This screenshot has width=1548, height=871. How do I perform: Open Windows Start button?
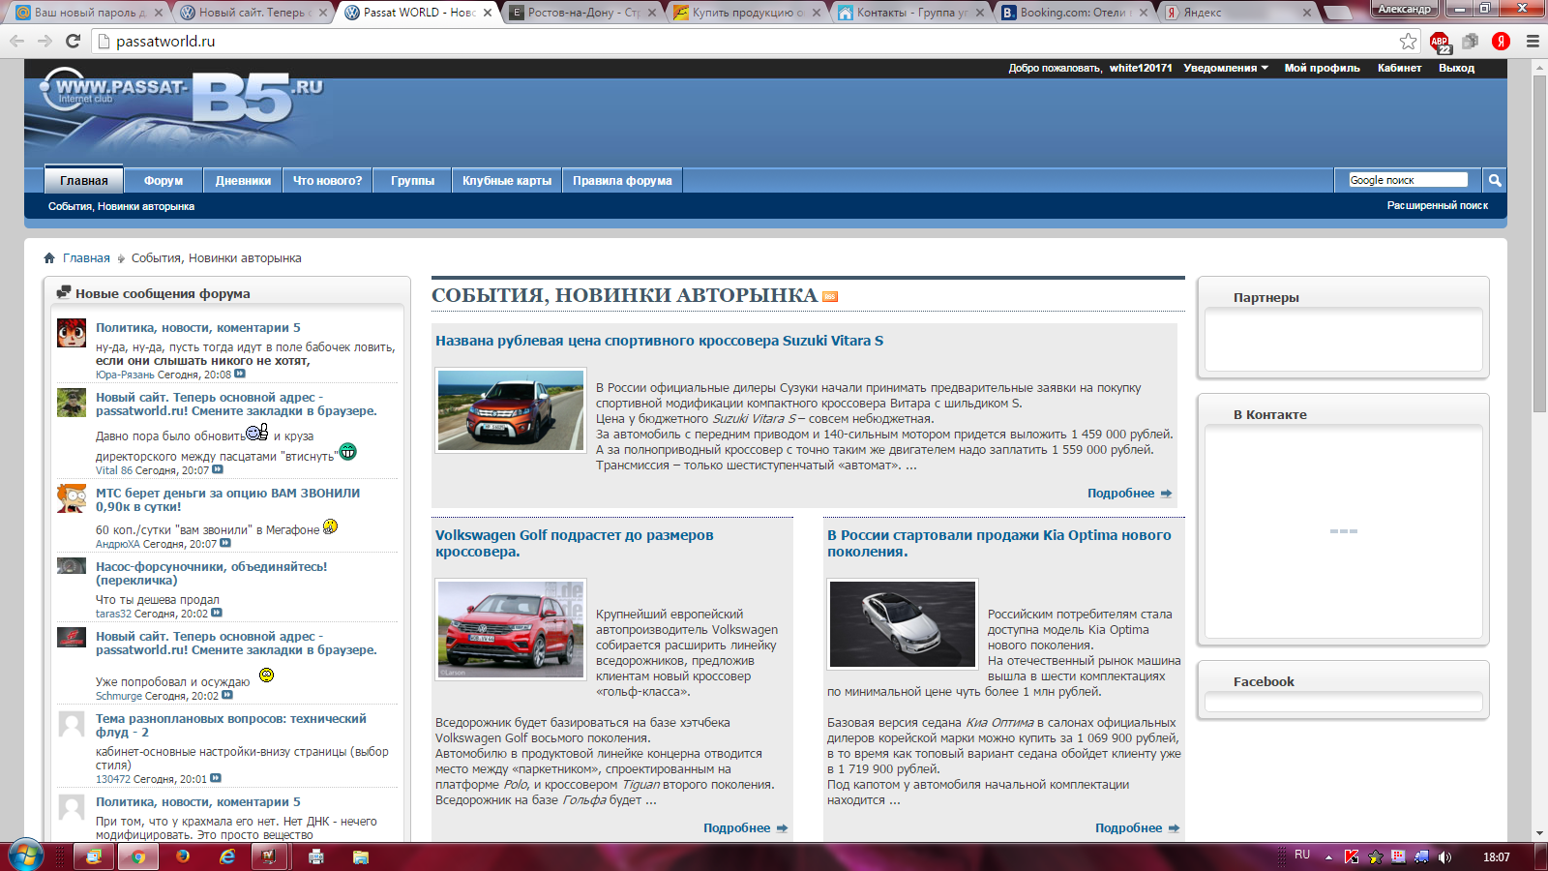[24, 856]
